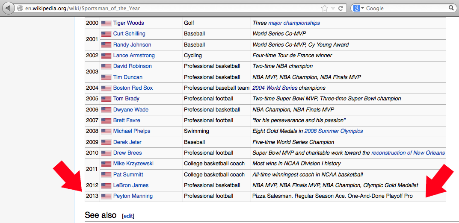The image size is (459, 223).
Task: Reload the page with the refresh icon
Action: point(341,8)
